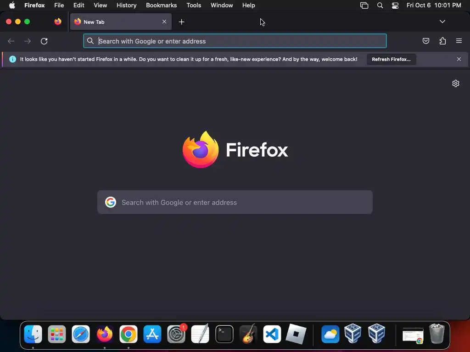The height and width of the screenshot is (352, 470).
Task: Open the Help menu
Action: (x=248, y=5)
